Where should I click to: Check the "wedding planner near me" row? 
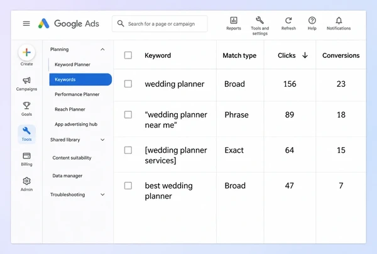pos(128,114)
